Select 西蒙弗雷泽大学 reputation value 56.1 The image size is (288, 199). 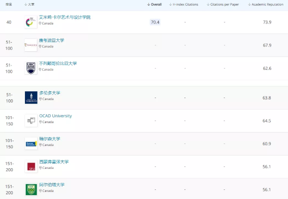click(267, 166)
